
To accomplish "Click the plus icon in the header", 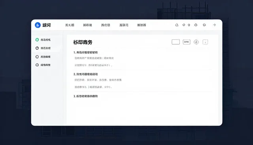I will coord(214,25).
